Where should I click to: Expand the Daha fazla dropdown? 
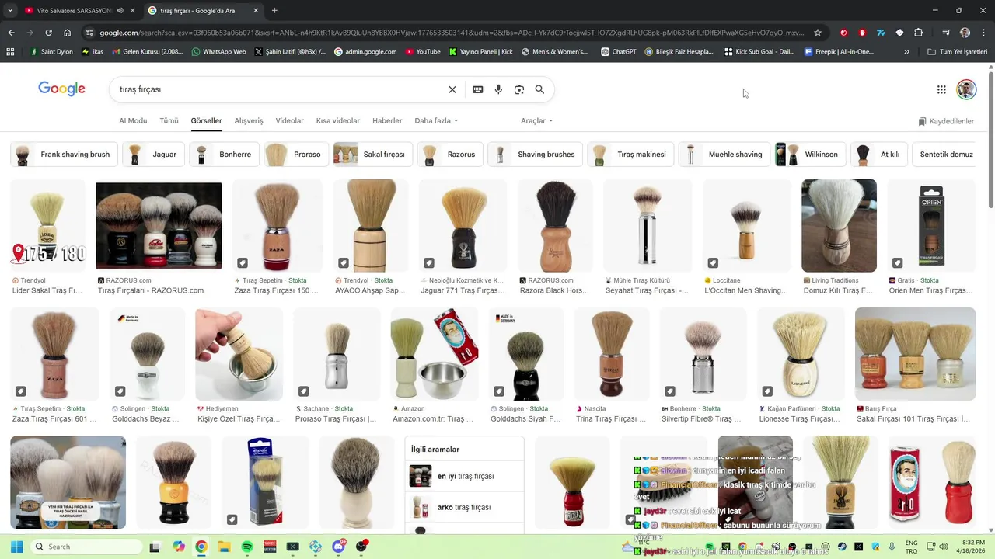coord(436,121)
